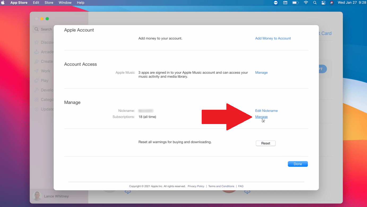
Task: Click the yellow minimize window button
Action: tap(42, 19)
